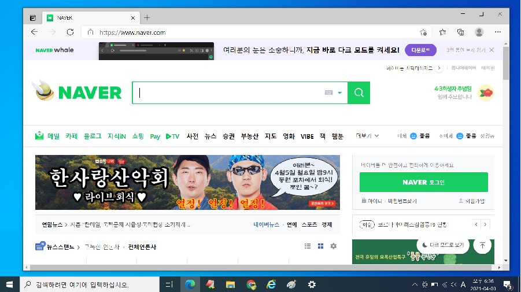Screen dimensions: 521x292
Task: Open the 뉴스스탠드 link
Action: [61, 247]
